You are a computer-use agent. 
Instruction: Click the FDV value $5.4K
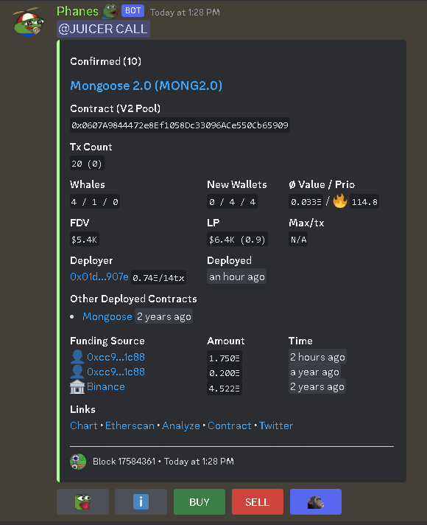click(84, 240)
